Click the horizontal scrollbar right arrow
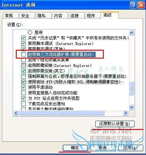 coord(126,113)
